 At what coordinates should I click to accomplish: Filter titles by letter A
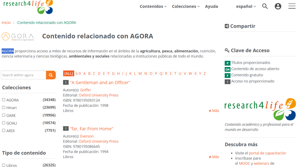(x=84, y=74)
